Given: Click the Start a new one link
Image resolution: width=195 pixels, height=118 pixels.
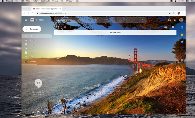Looking at the screenshot, I should [38, 94].
